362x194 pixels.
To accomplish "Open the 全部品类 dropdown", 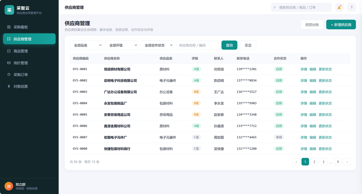I will pyautogui.click(x=86, y=45).
